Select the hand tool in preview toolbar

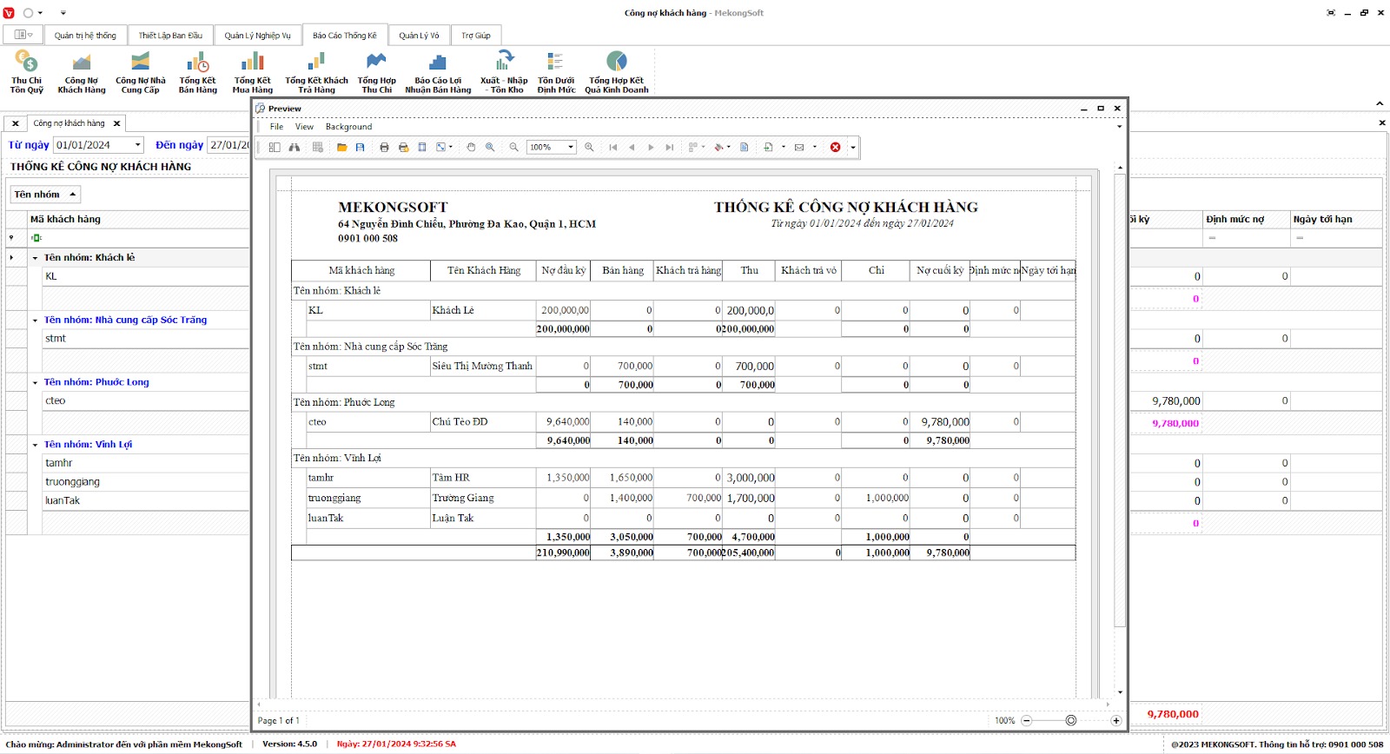[471, 148]
